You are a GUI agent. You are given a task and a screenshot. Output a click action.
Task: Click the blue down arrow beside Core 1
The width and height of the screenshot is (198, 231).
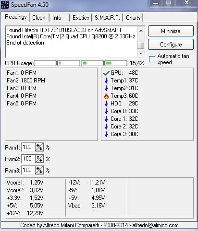click(106, 119)
